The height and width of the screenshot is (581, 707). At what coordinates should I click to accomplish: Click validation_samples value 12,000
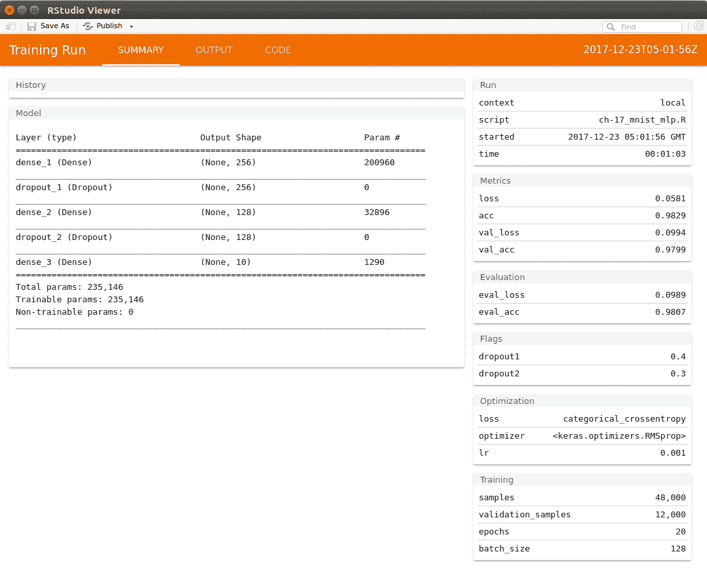[x=670, y=515]
